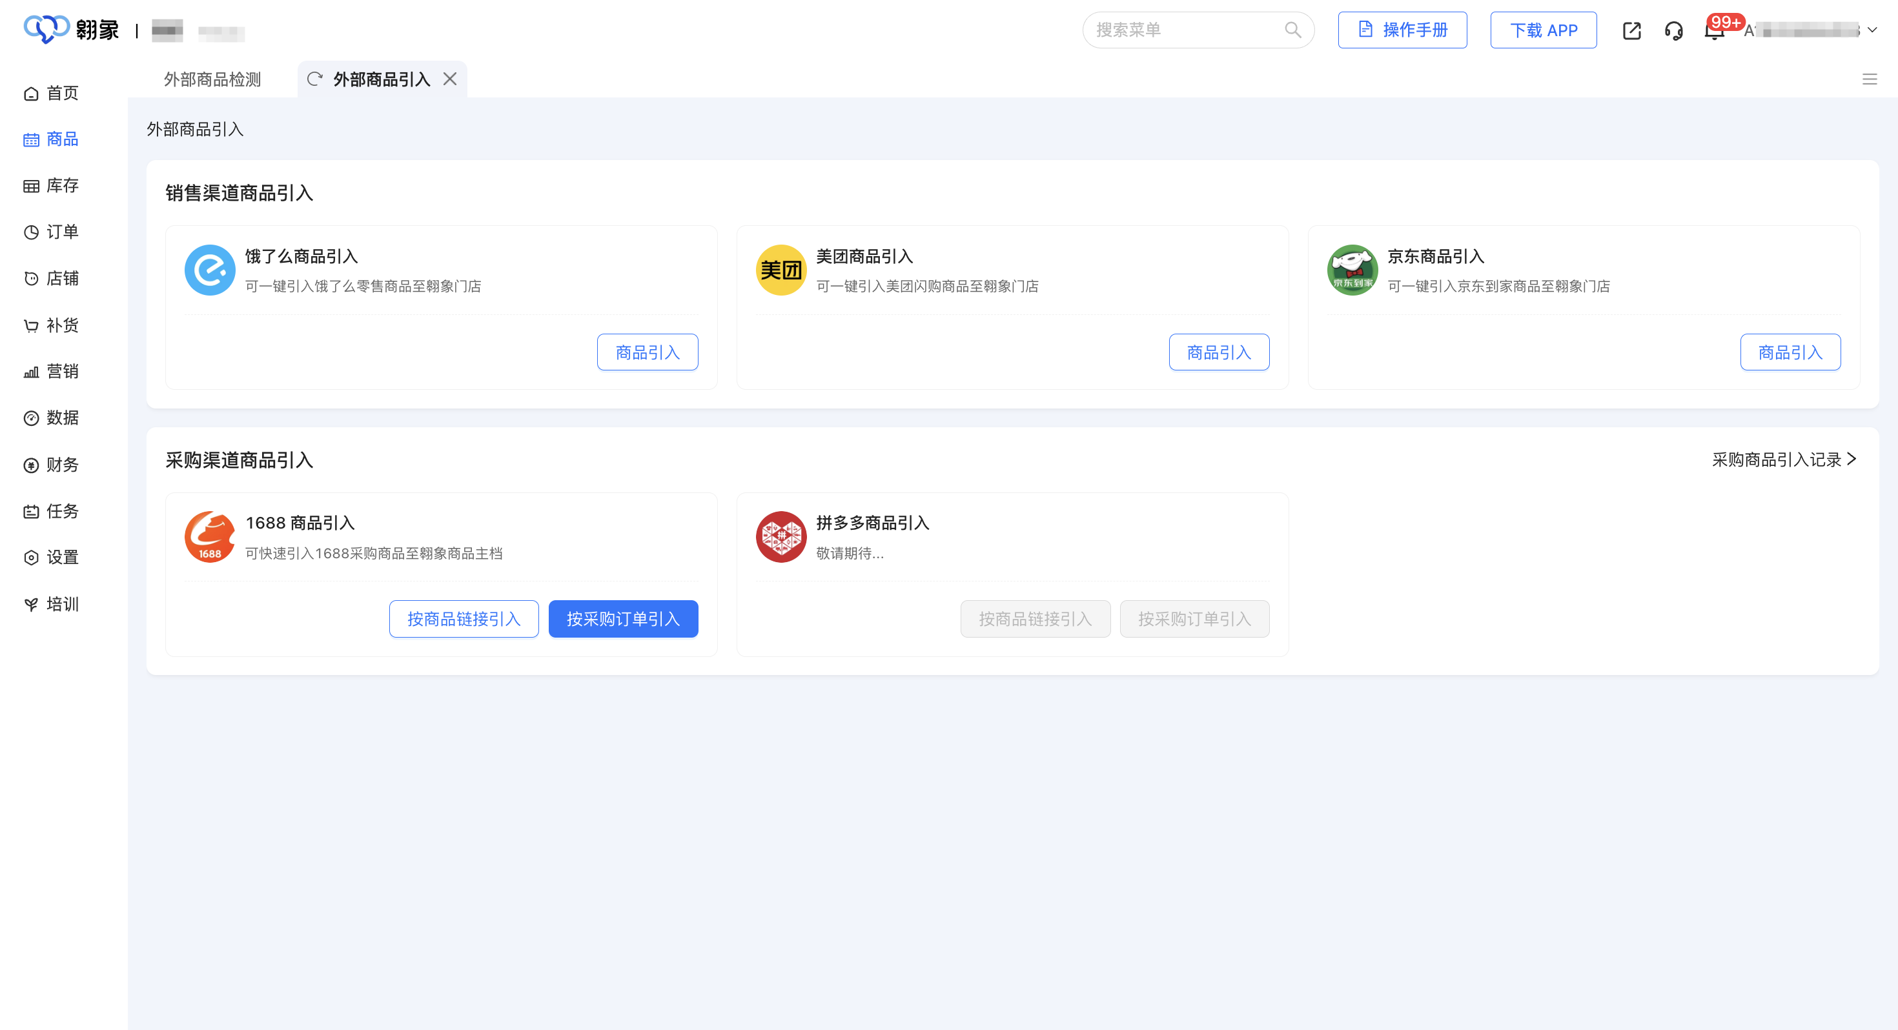
Task: Click the customer service headset icon
Action: 1673,30
